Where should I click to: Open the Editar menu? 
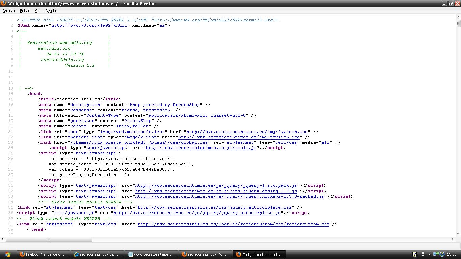(25, 11)
